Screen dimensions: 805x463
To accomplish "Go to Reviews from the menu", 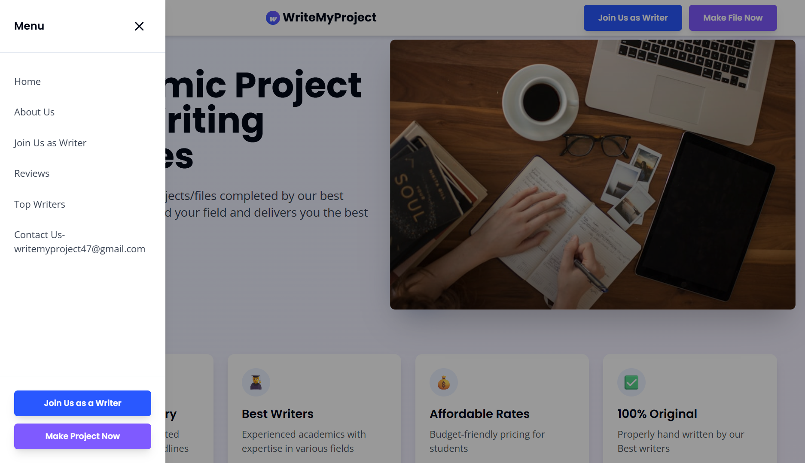I will (x=32, y=173).
